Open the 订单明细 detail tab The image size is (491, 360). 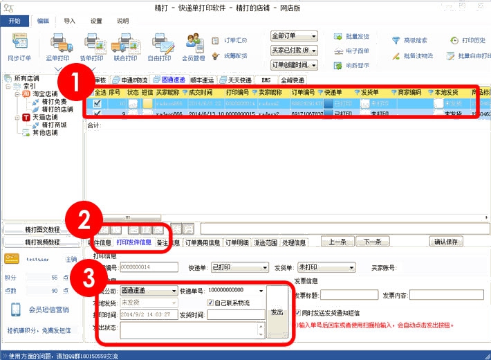click(237, 242)
